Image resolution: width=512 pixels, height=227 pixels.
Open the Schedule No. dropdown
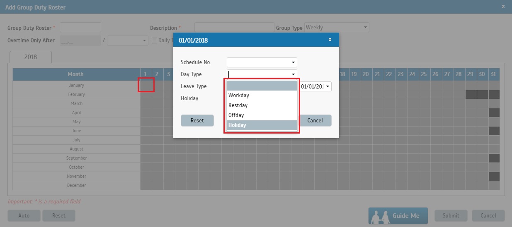tap(294, 62)
